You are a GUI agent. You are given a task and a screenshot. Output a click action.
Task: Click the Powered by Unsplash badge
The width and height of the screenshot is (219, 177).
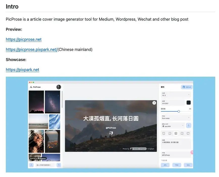coord(38,158)
